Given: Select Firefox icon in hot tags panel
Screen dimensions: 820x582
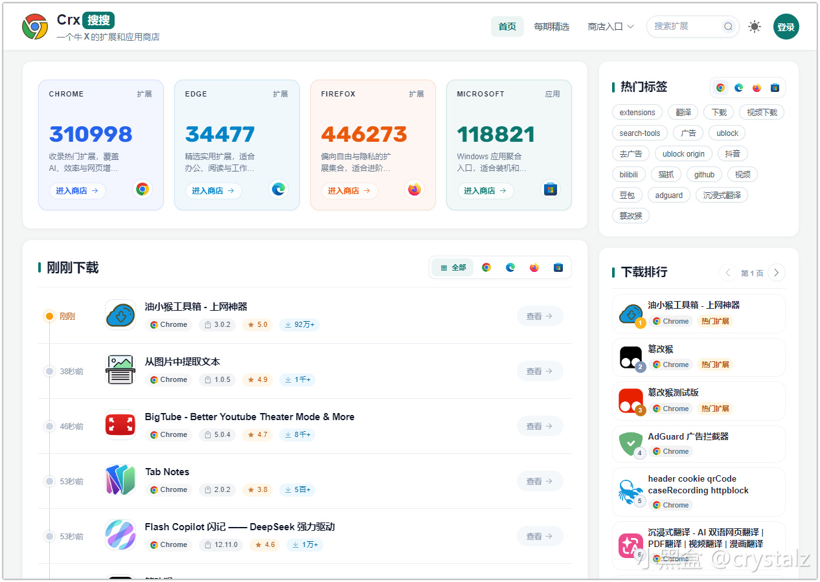Looking at the screenshot, I should tap(757, 88).
